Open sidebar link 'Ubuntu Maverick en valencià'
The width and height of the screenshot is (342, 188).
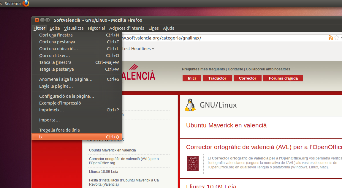tap(112, 150)
